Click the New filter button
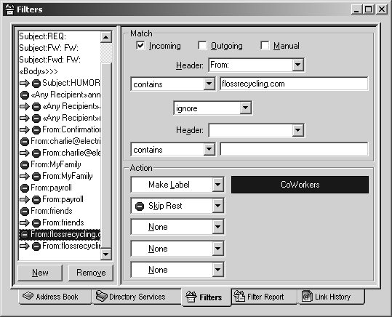392x317 pixels. tap(40, 273)
